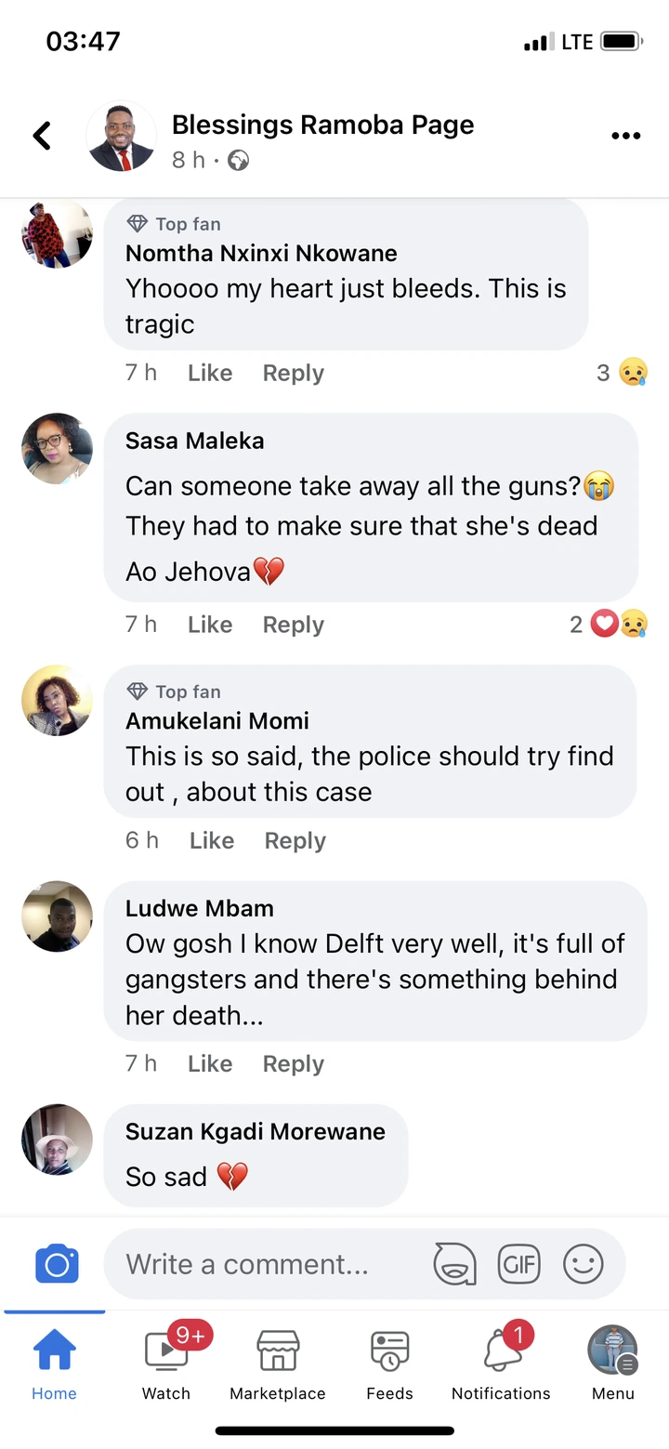
Task: Like Nomtha Nxinxi Nkowane's comment
Action: coord(210,373)
